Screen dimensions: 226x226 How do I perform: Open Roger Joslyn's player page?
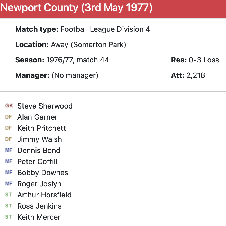coord(39,184)
